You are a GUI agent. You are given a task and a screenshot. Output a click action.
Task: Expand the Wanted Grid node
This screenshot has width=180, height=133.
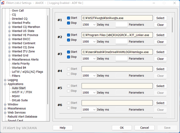pyautogui.click(x=9, y=56)
